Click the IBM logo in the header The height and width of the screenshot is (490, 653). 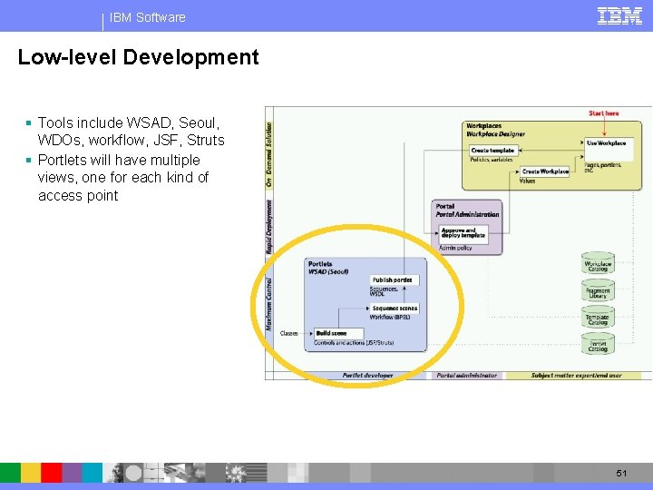619,15
